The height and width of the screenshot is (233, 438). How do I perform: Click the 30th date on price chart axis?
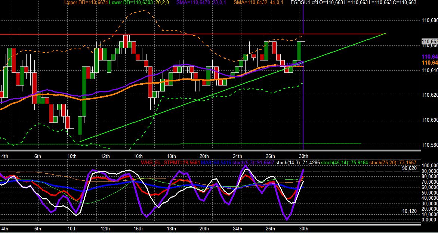(x=303, y=156)
